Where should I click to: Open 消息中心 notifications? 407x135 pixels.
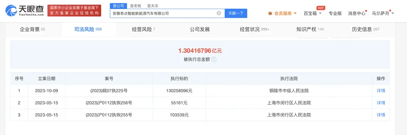[357, 13]
